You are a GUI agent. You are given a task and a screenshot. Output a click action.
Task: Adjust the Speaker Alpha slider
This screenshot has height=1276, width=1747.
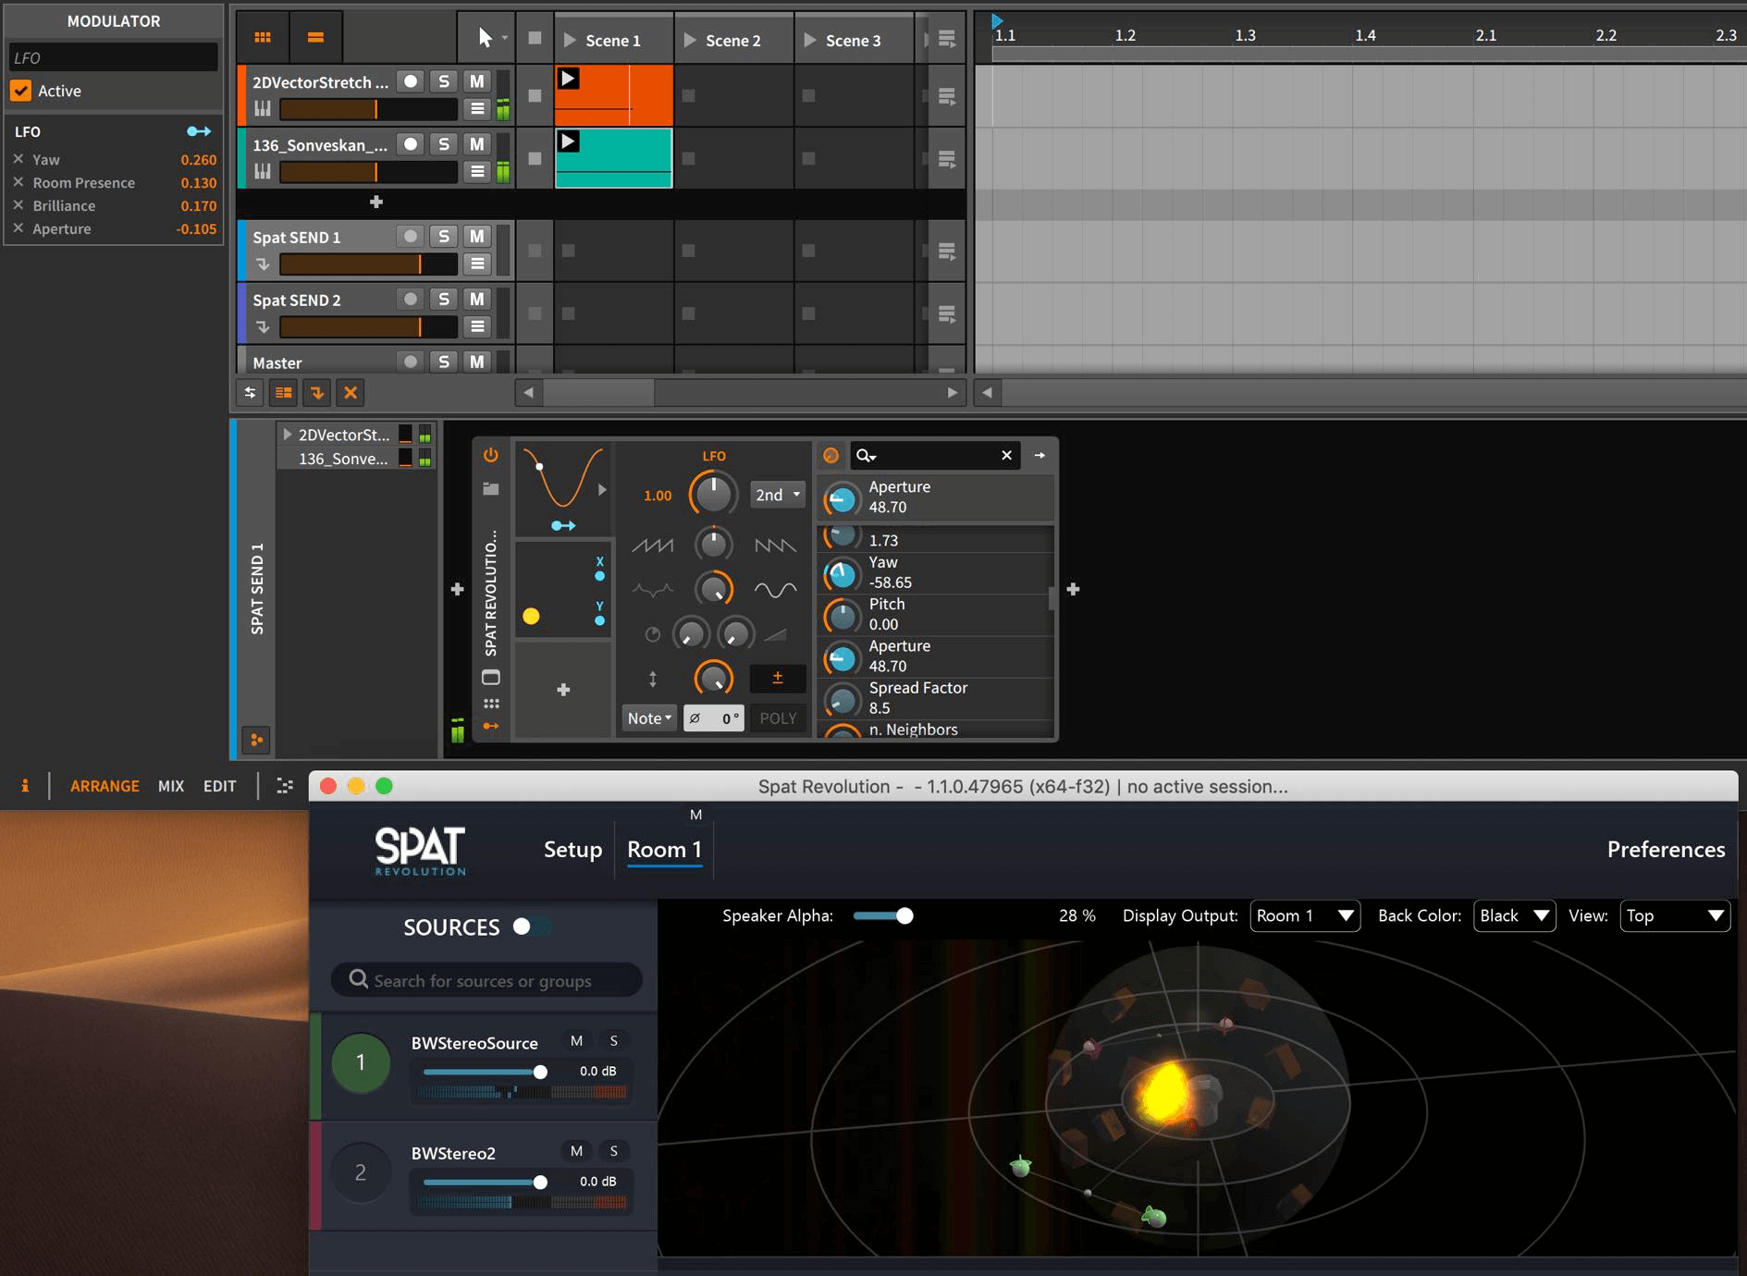click(904, 915)
